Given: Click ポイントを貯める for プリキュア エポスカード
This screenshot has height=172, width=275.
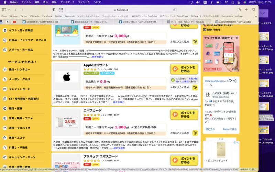Looking at the screenshot, I should pyautogui.click(x=184, y=160).
